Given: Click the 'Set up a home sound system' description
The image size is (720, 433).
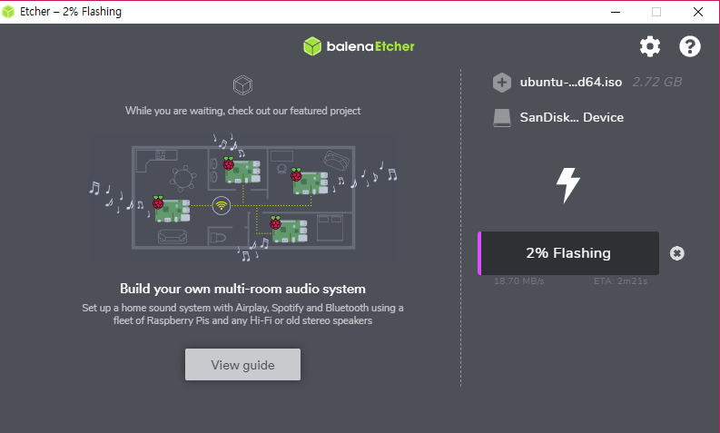Looking at the screenshot, I should [242, 314].
